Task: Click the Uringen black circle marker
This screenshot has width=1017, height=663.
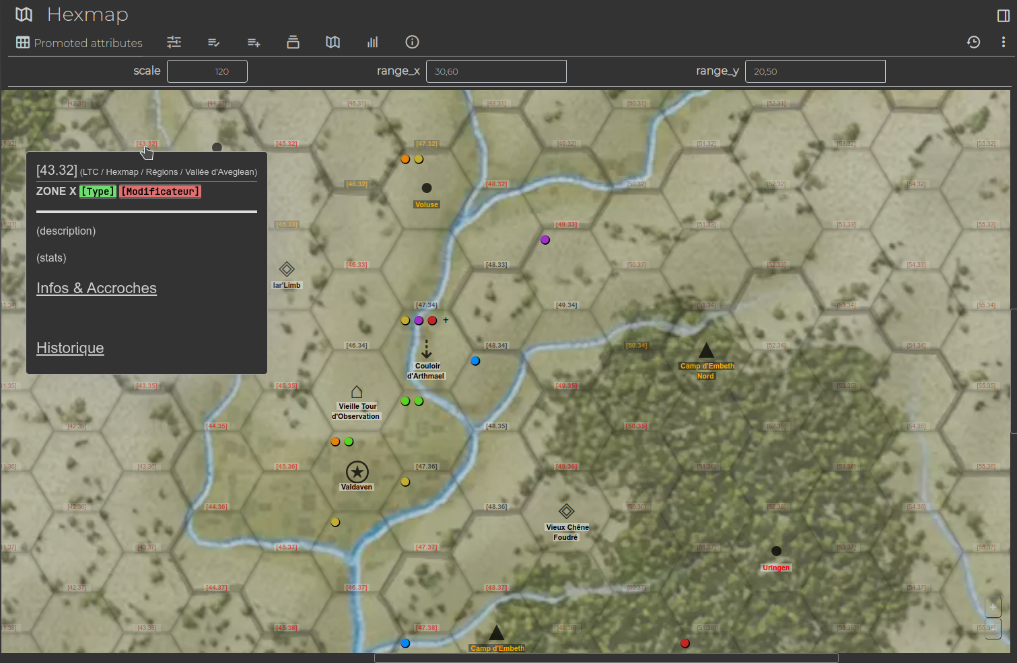Action: (776, 551)
